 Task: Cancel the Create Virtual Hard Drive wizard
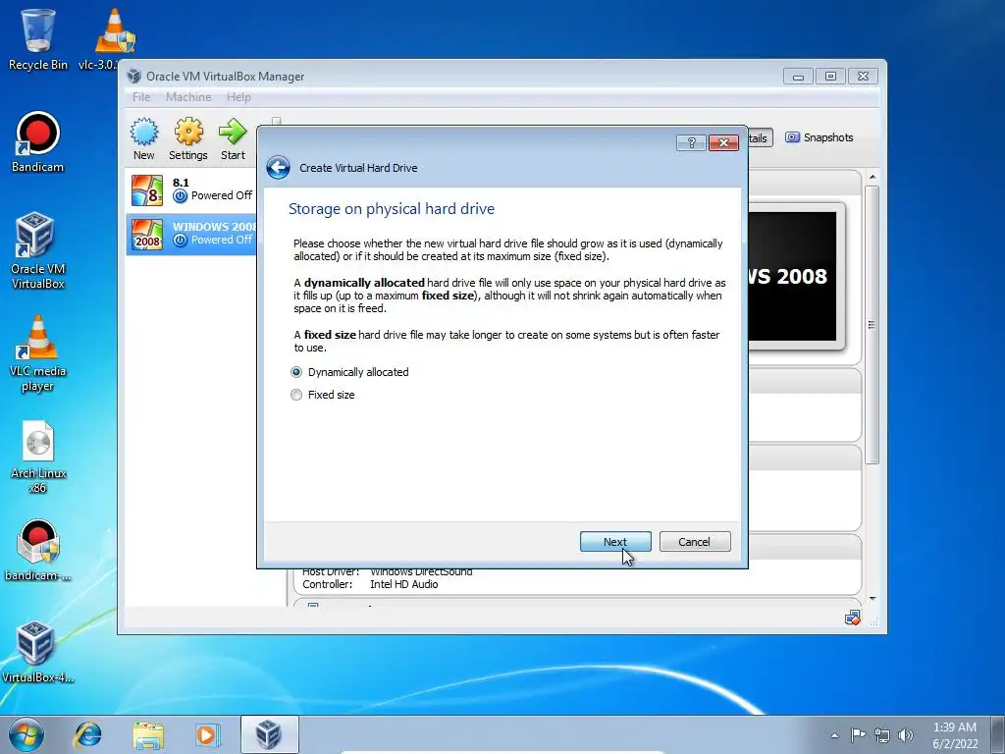(x=695, y=542)
